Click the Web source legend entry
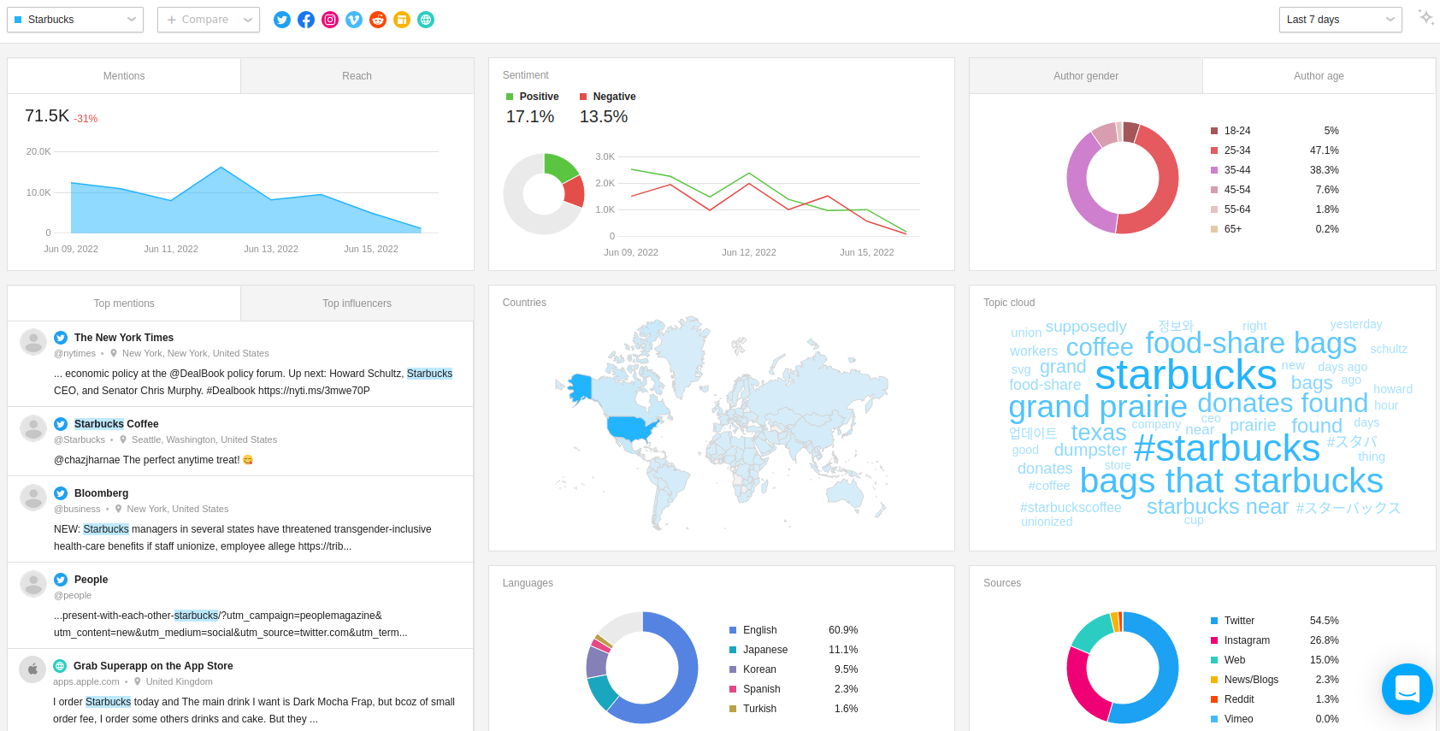This screenshot has height=731, width=1440. (x=1275, y=660)
